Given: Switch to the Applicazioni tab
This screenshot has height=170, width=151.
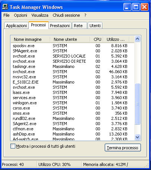Looking at the screenshot, I should (x=16, y=26).
